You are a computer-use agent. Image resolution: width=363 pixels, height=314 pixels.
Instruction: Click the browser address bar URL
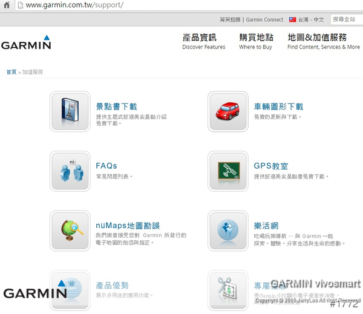pos(74,5)
